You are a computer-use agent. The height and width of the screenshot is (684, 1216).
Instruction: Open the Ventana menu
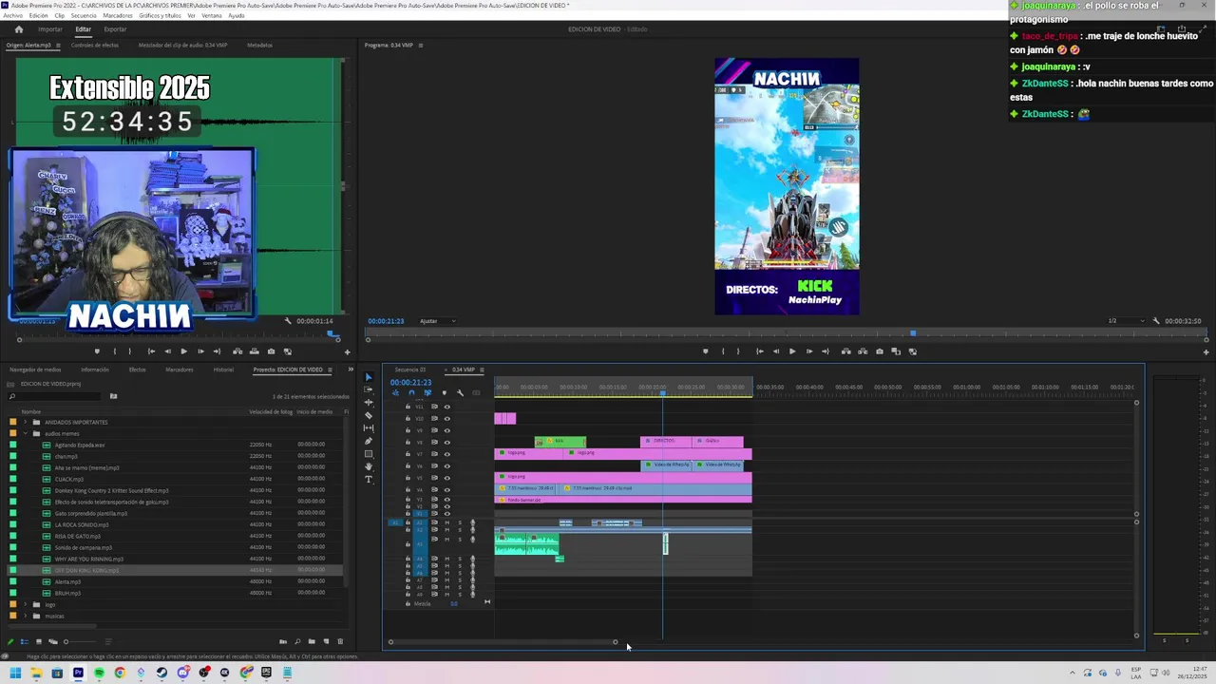point(212,16)
